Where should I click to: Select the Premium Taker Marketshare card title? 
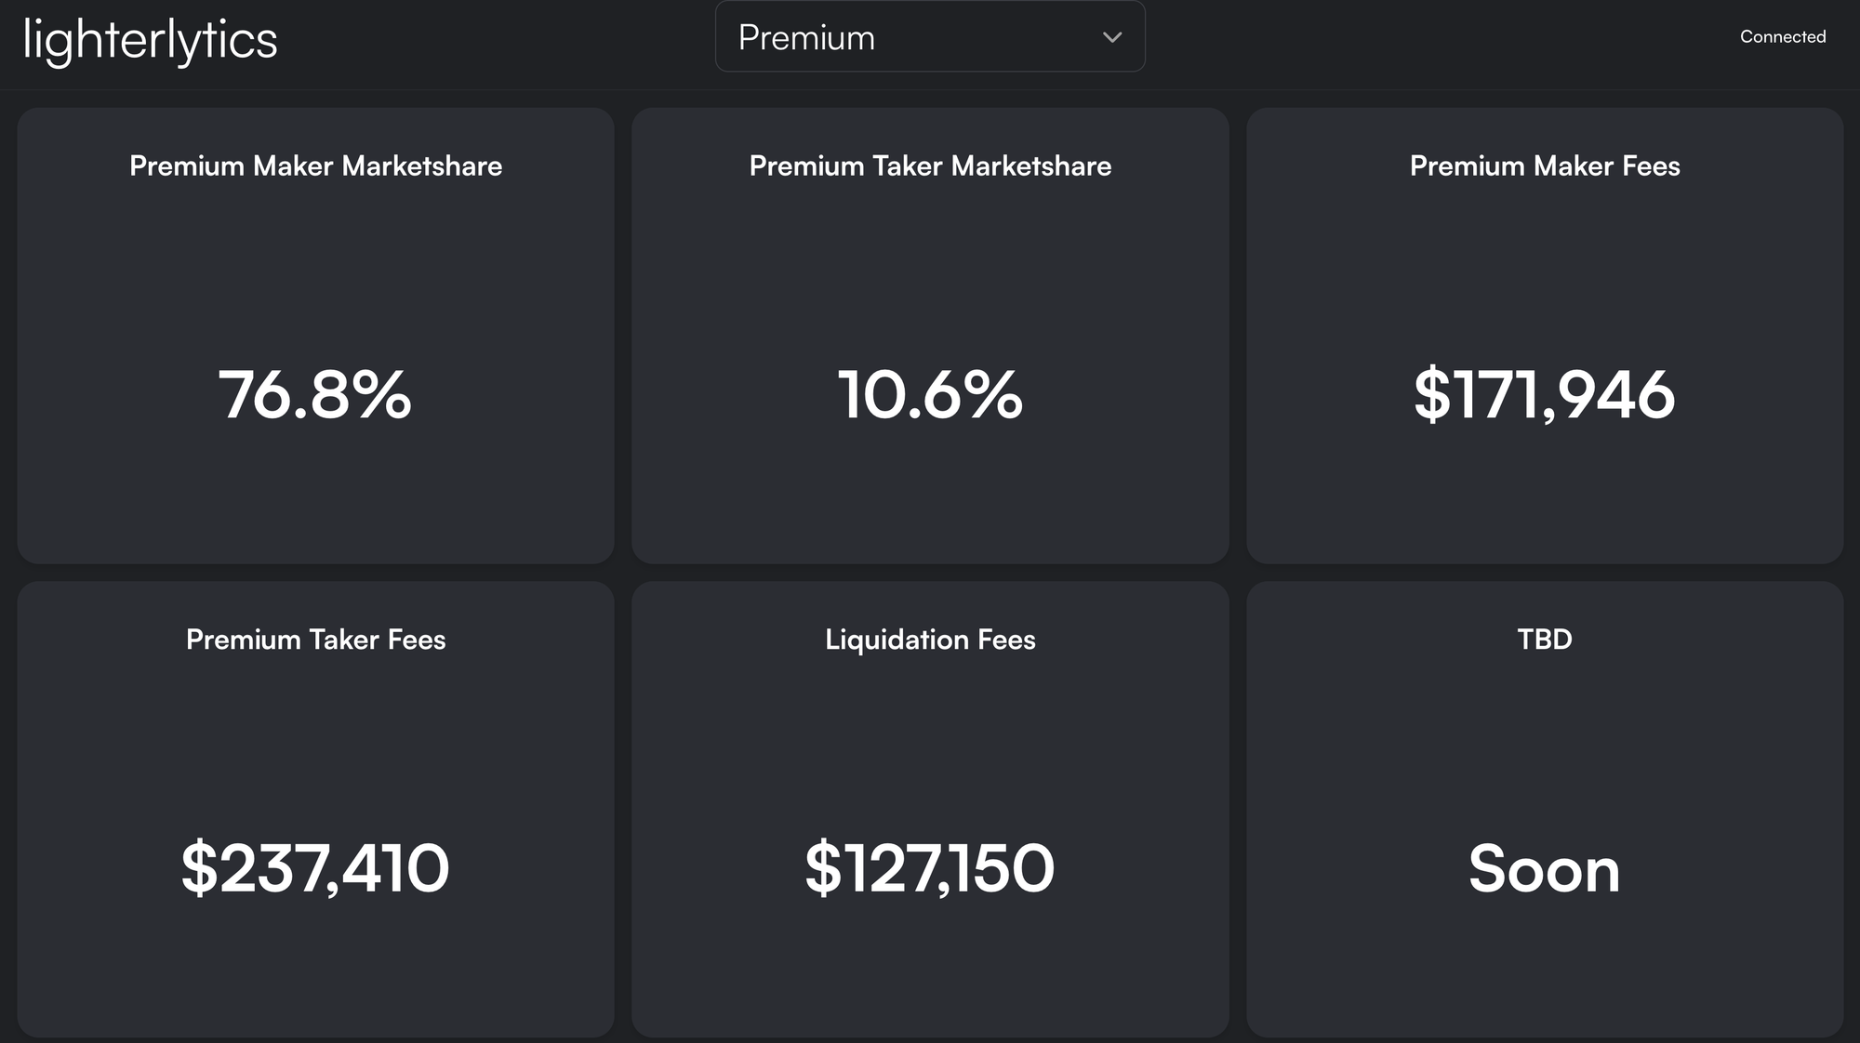click(x=930, y=165)
